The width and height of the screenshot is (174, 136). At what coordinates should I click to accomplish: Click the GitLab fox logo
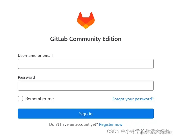[x=86, y=20]
